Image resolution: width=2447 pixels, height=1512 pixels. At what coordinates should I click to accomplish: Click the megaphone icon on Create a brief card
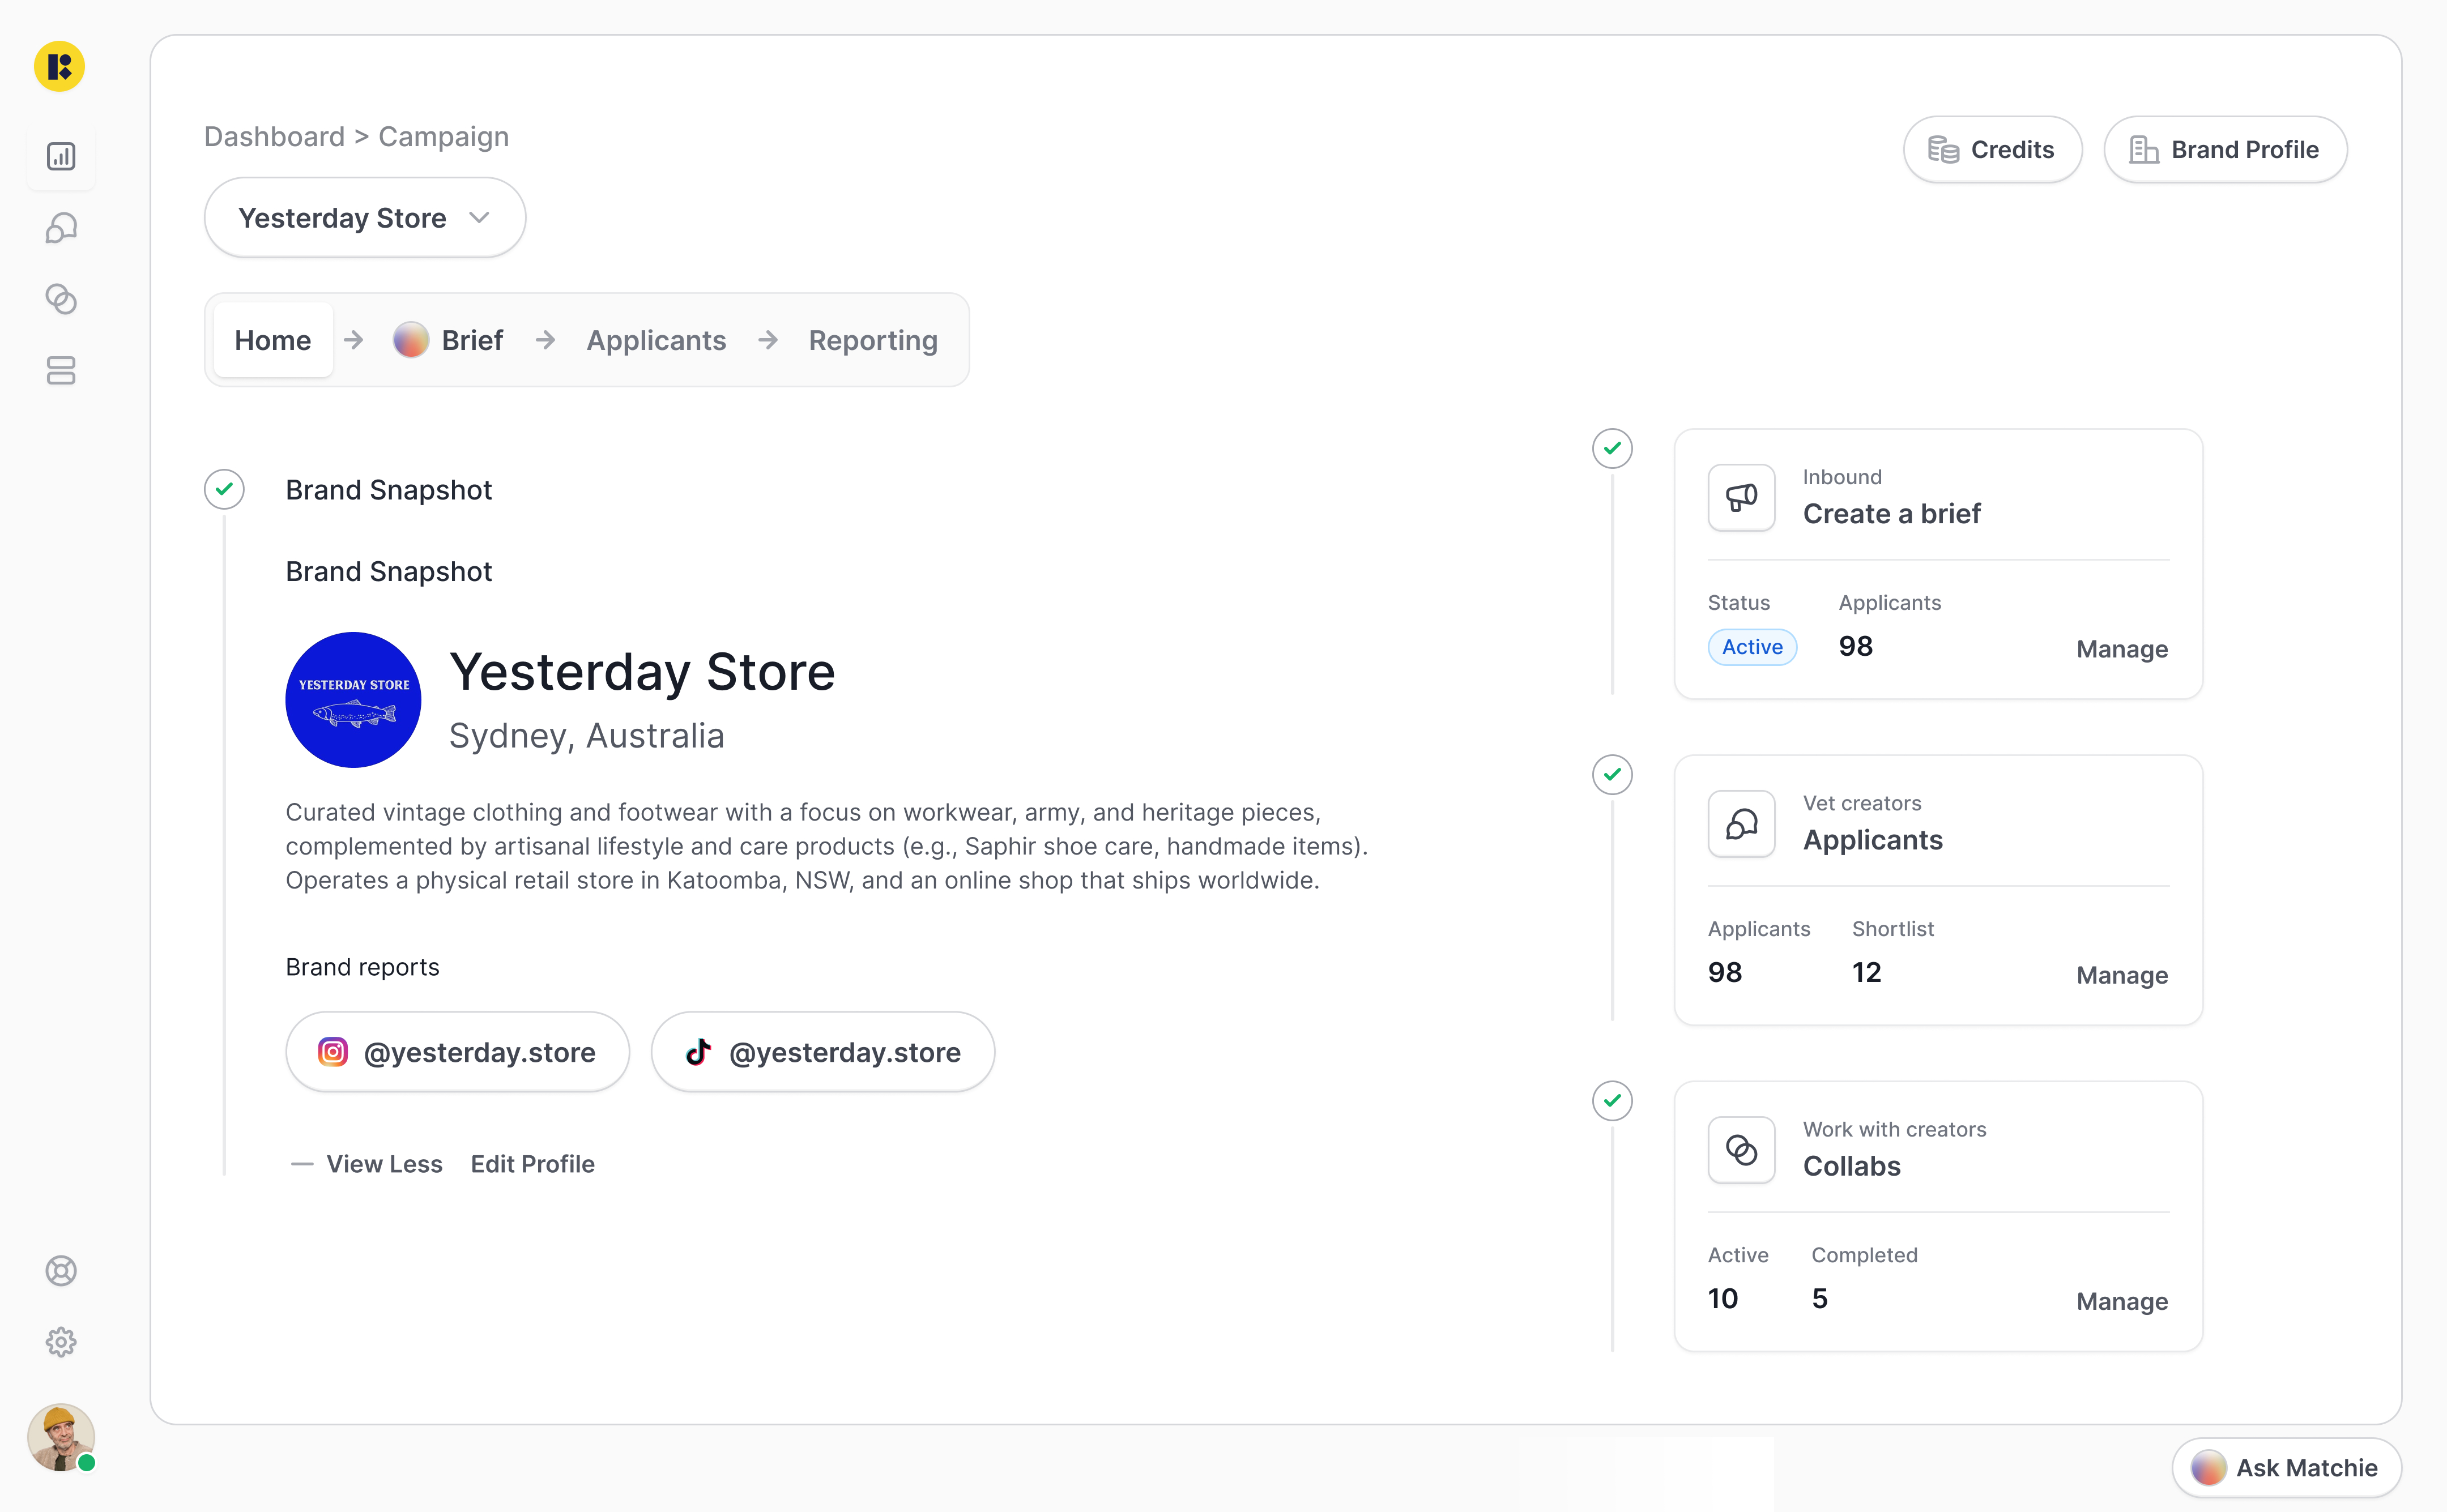tap(1741, 497)
